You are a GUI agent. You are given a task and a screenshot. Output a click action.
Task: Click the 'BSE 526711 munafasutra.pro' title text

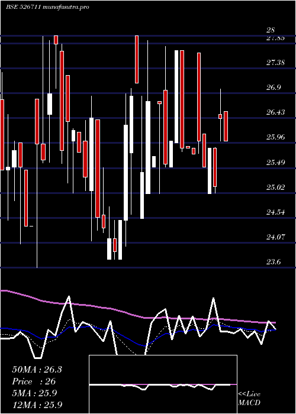(x=47, y=7)
